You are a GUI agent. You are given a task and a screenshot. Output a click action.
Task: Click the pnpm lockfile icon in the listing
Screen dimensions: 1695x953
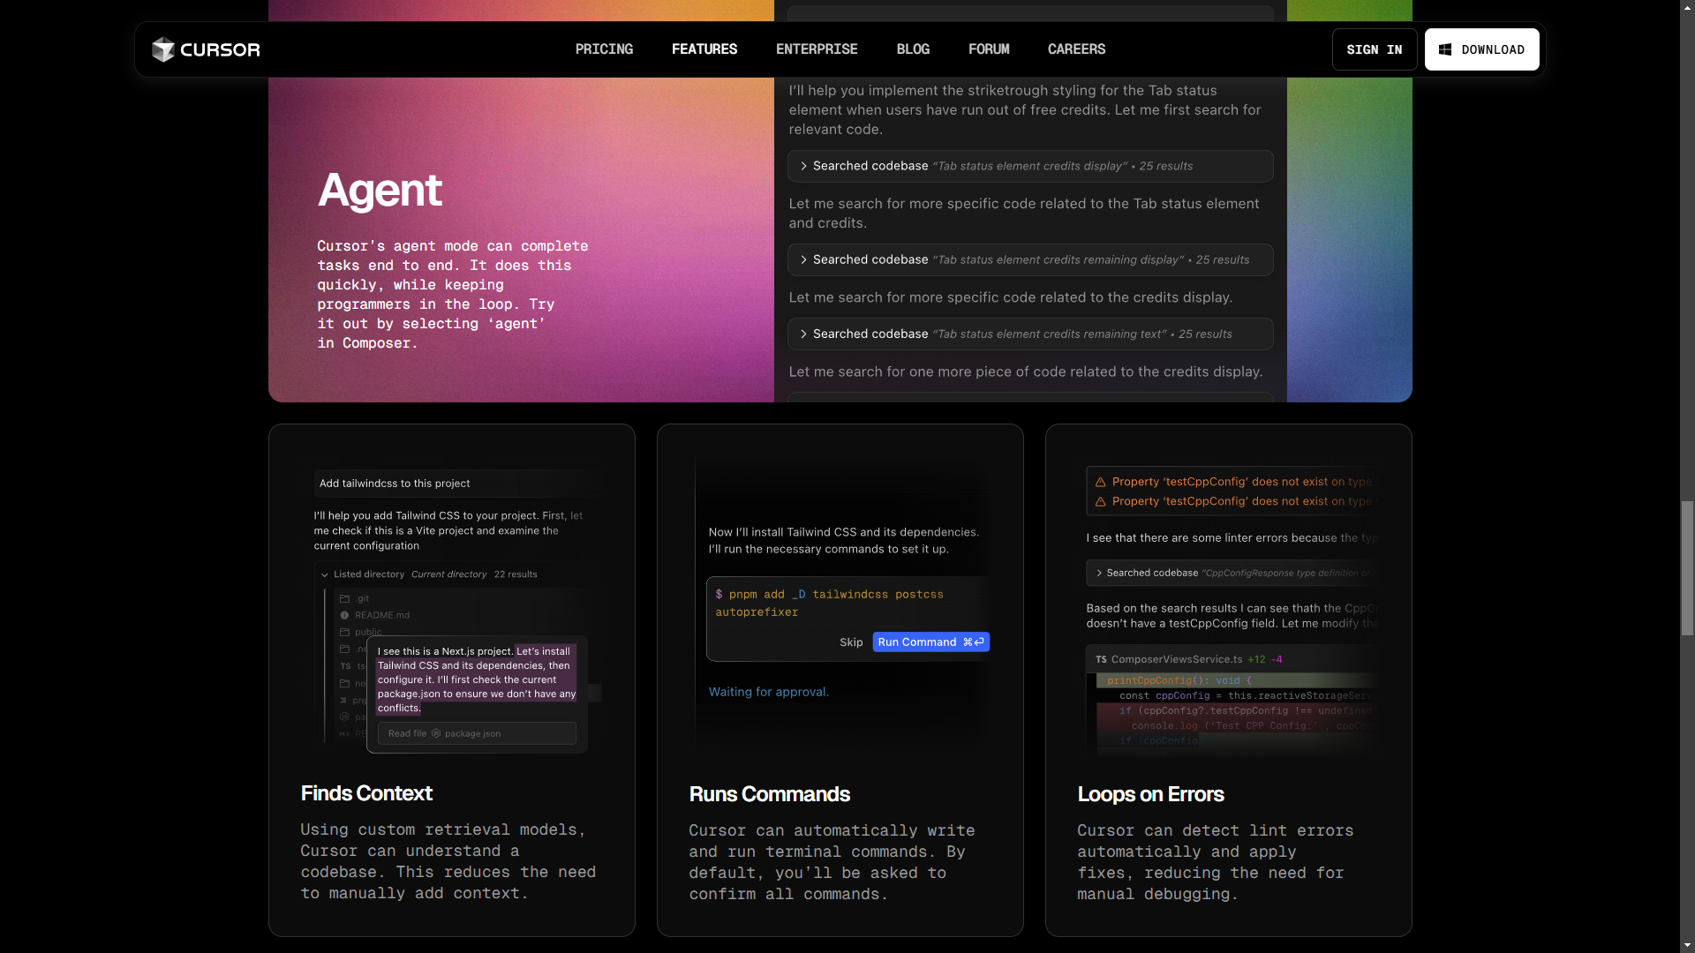click(x=345, y=700)
